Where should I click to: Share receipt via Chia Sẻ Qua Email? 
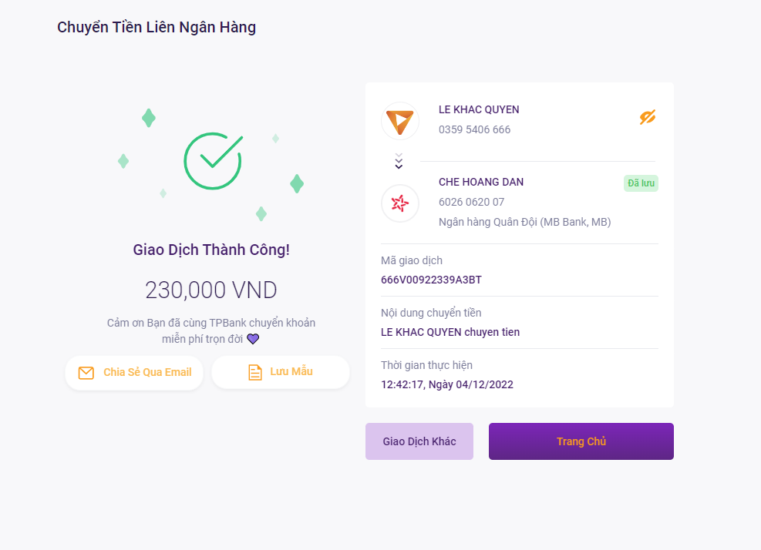pyautogui.click(x=134, y=373)
